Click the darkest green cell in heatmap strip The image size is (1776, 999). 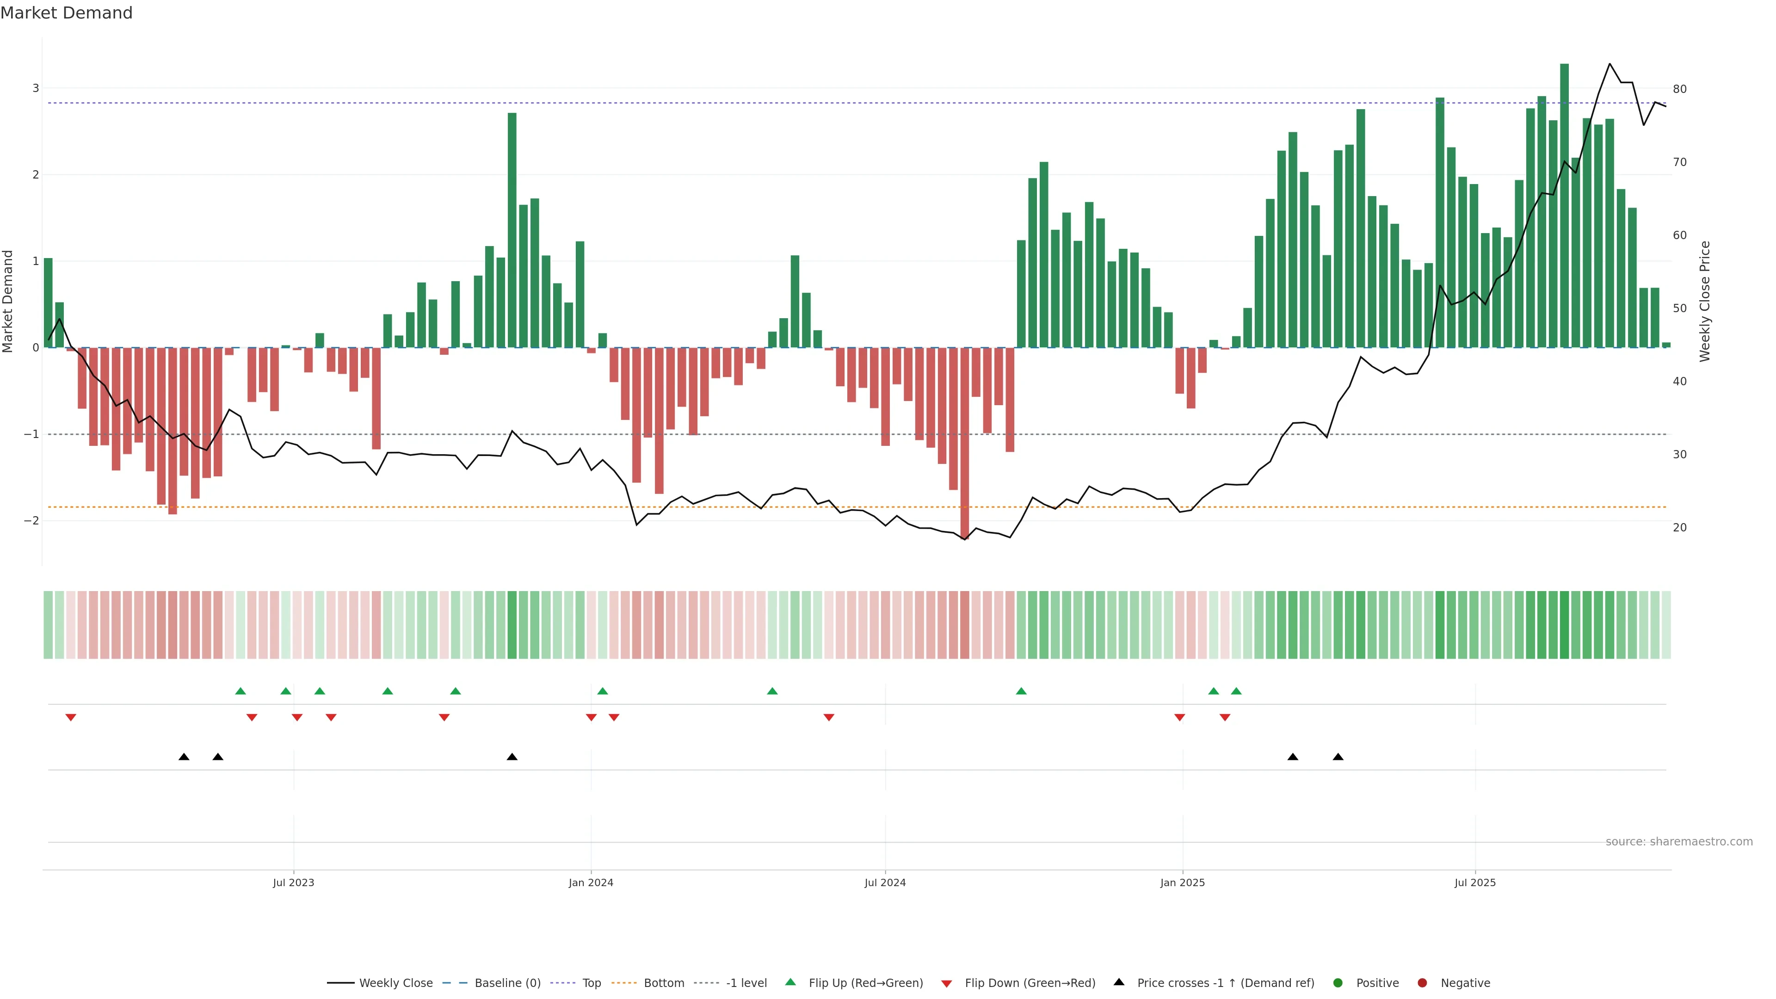[x=1564, y=625]
